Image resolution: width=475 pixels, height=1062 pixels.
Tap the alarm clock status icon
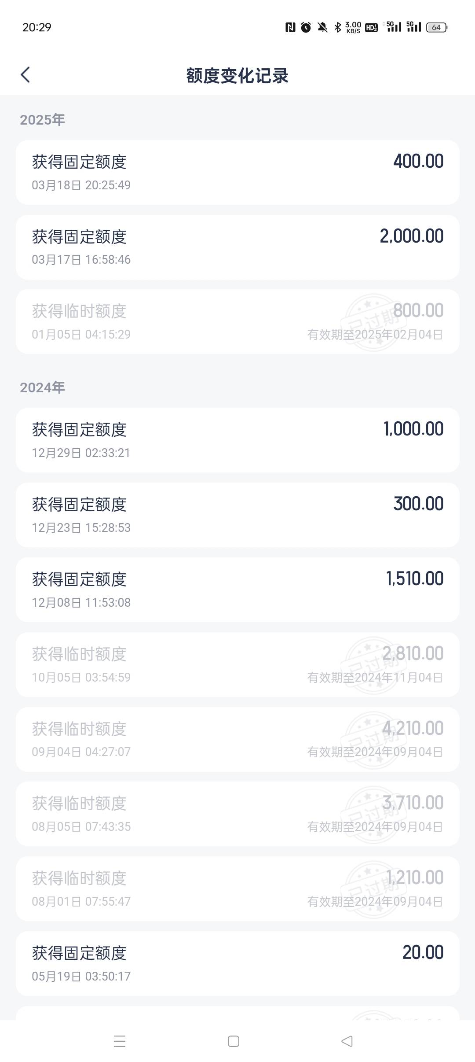[x=306, y=27]
